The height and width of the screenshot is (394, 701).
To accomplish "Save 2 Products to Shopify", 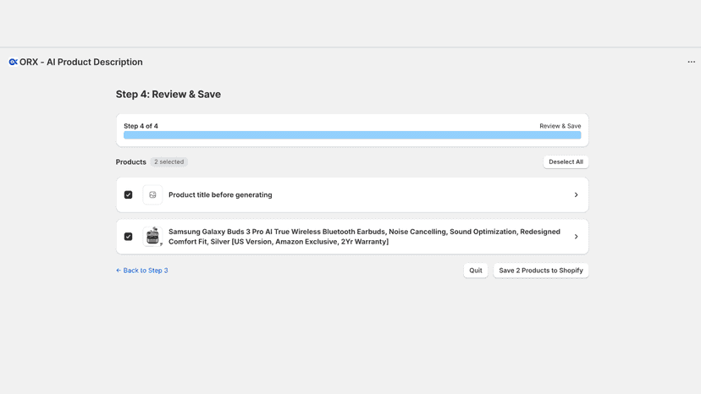I will (x=540, y=271).
